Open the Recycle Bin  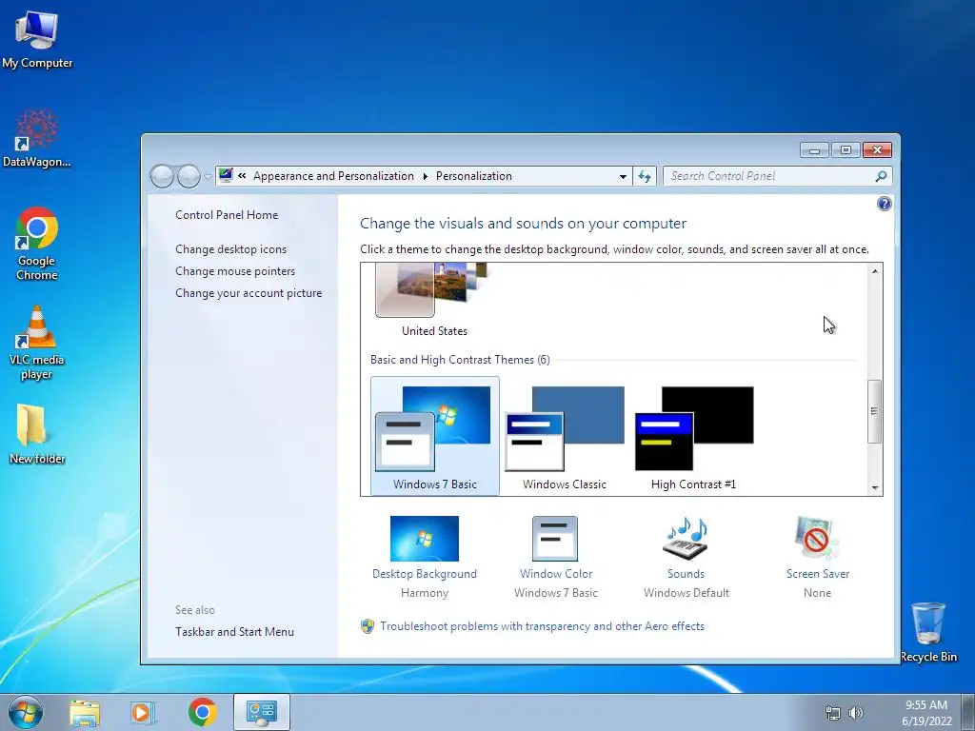point(928,632)
